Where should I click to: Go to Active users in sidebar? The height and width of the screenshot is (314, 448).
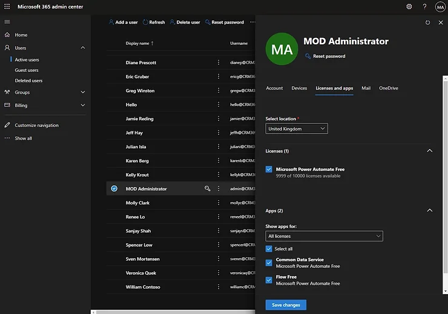coord(27,60)
